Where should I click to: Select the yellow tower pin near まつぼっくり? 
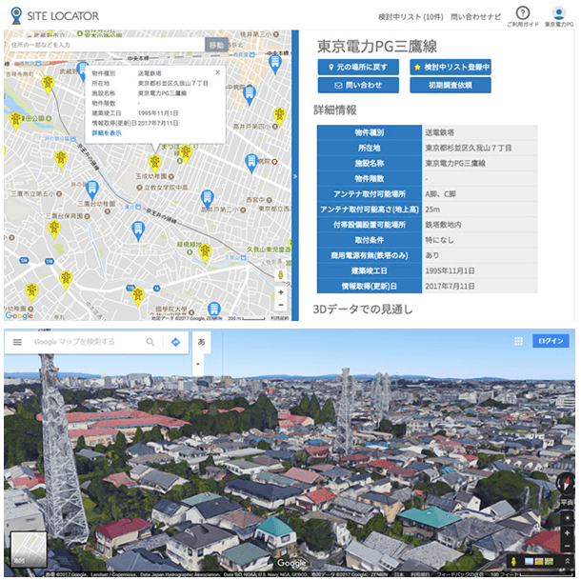[186, 153]
